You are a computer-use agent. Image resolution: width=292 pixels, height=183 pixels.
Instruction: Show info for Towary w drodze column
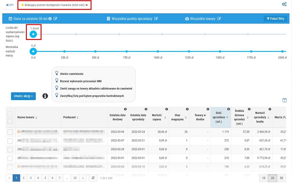208,109
